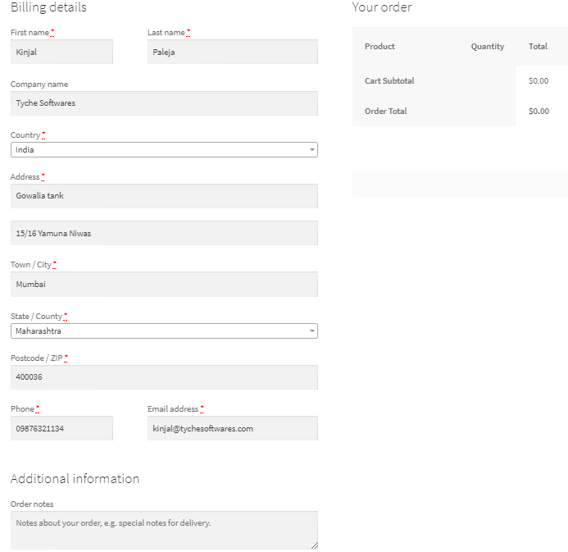The width and height of the screenshot is (568, 552).
Task: Click the Town / City field Mumbai
Action: click(x=164, y=285)
